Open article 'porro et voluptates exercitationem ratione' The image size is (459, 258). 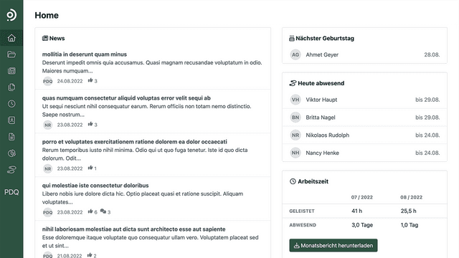(x=134, y=142)
